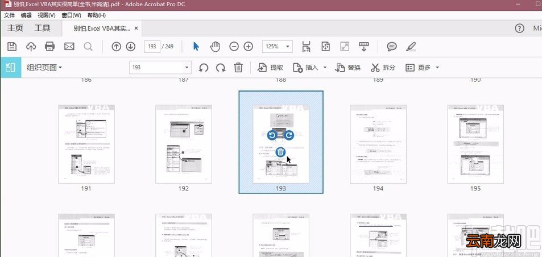Go to the previous page with the up arrow
The image size is (542, 257).
117,46
